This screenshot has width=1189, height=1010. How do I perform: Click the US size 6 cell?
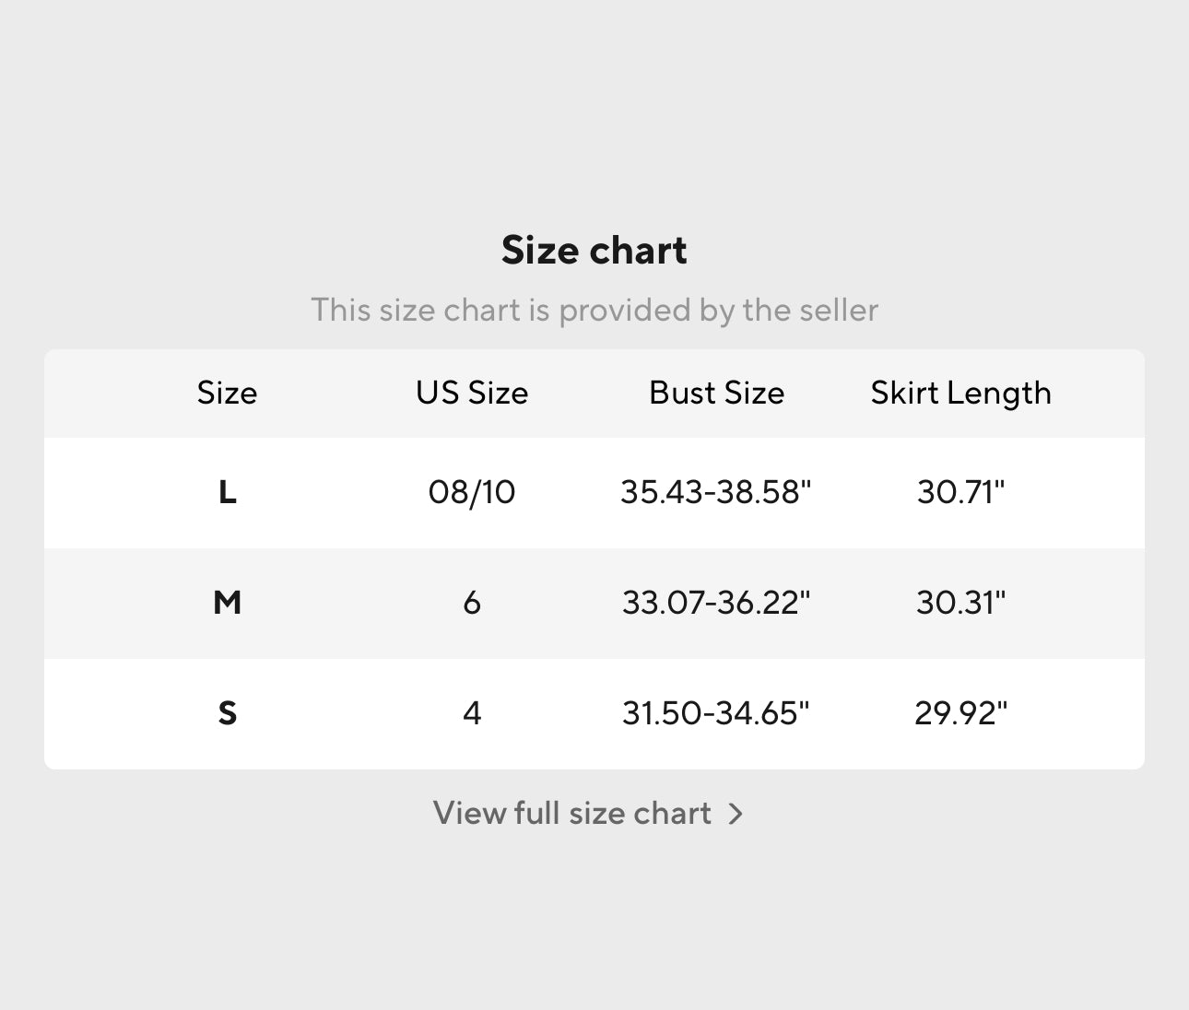click(x=472, y=603)
